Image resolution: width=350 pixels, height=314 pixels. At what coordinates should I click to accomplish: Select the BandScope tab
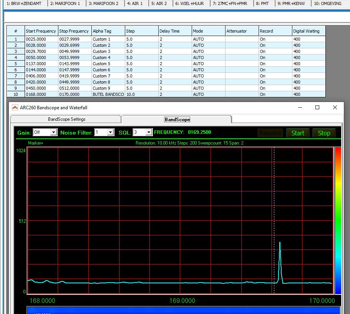pyautogui.click(x=177, y=119)
